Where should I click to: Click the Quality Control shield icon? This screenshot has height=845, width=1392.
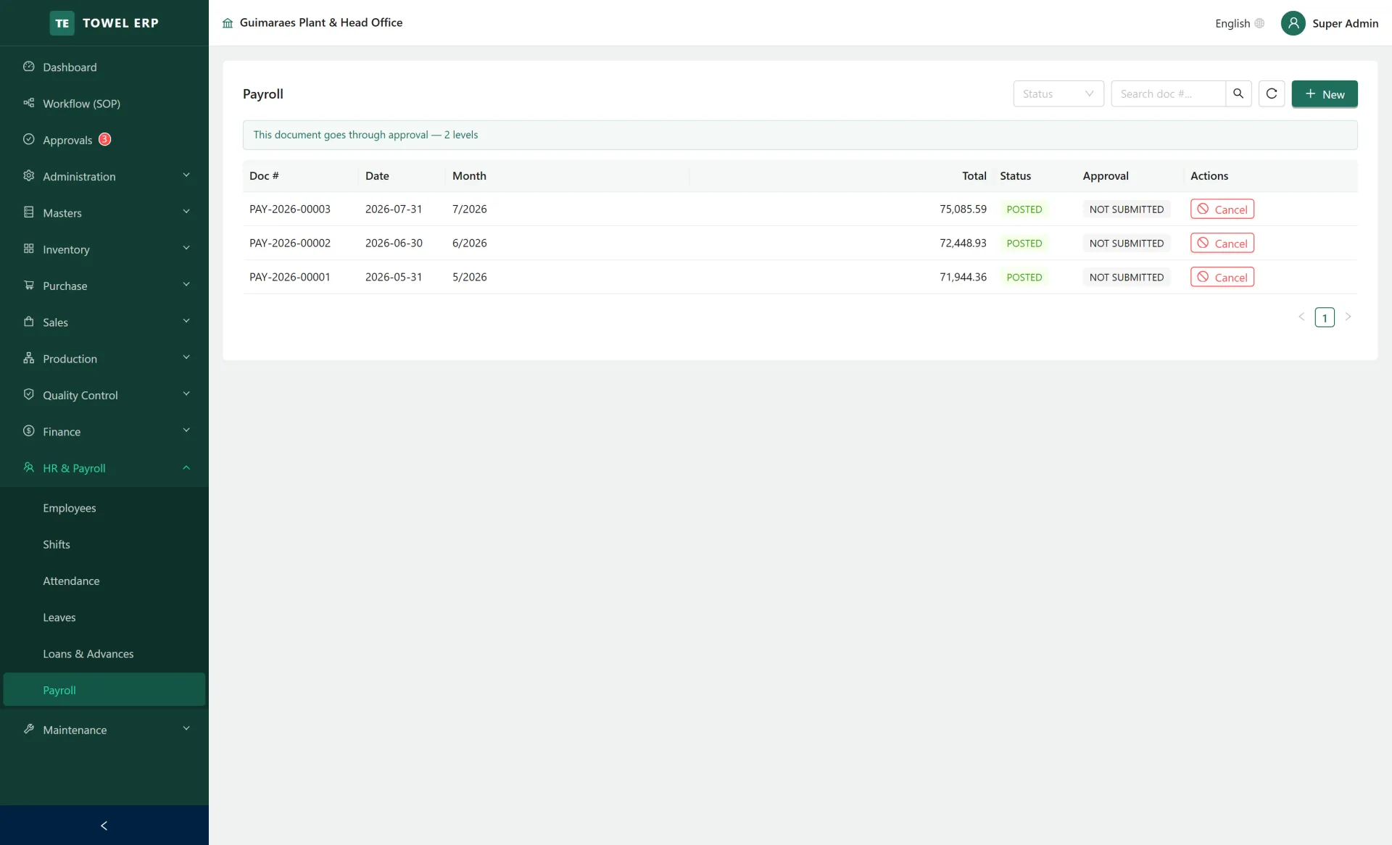point(29,394)
